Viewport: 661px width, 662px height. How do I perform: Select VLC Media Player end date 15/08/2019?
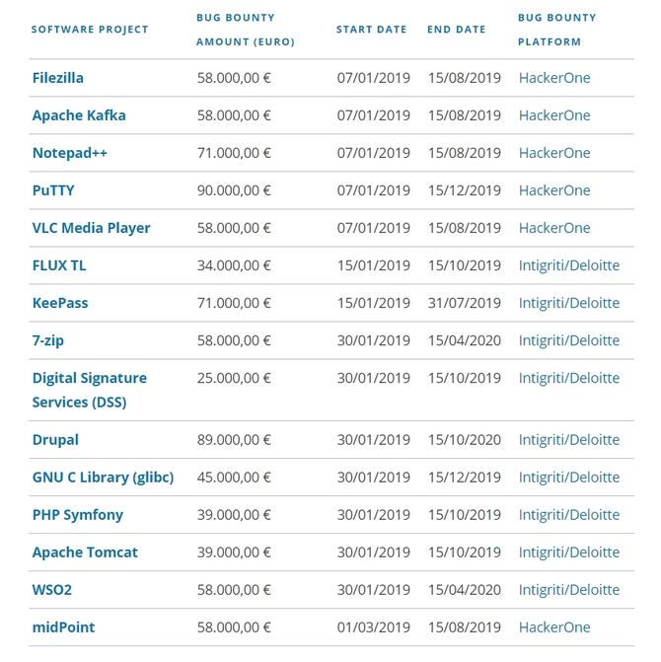click(x=465, y=229)
